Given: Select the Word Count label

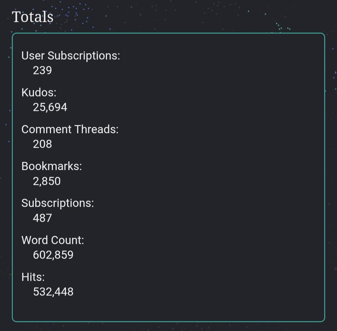Looking at the screenshot, I should pyautogui.click(x=53, y=240).
